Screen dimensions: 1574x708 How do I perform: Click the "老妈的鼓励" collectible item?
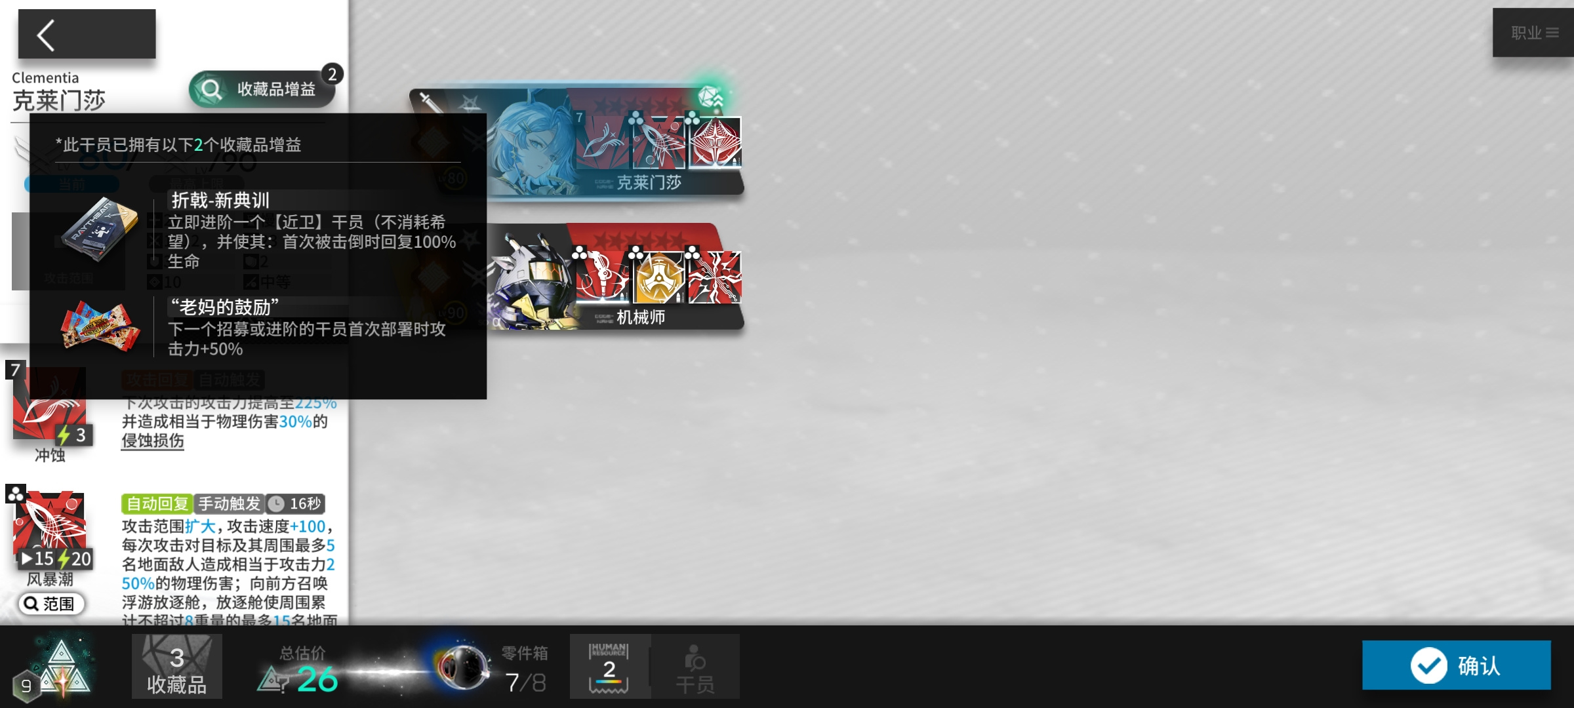pyautogui.click(x=100, y=326)
